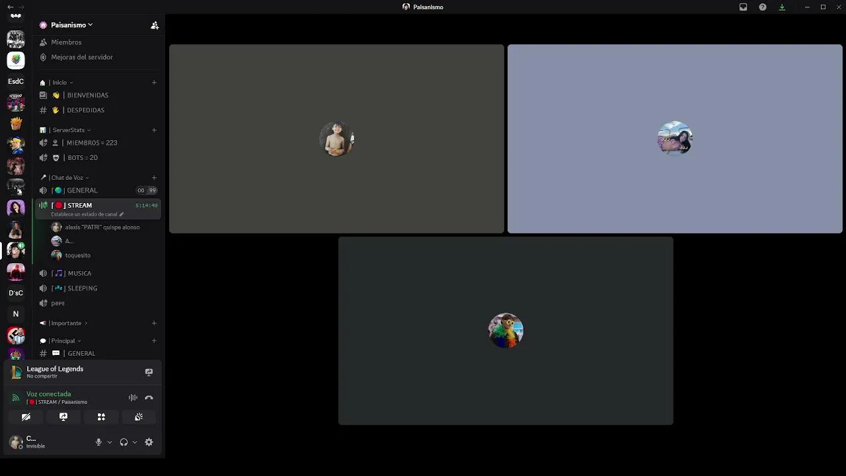Add a channel to the Importante category
The width and height of the screenshot is (846, 476).
coord(154,323)
